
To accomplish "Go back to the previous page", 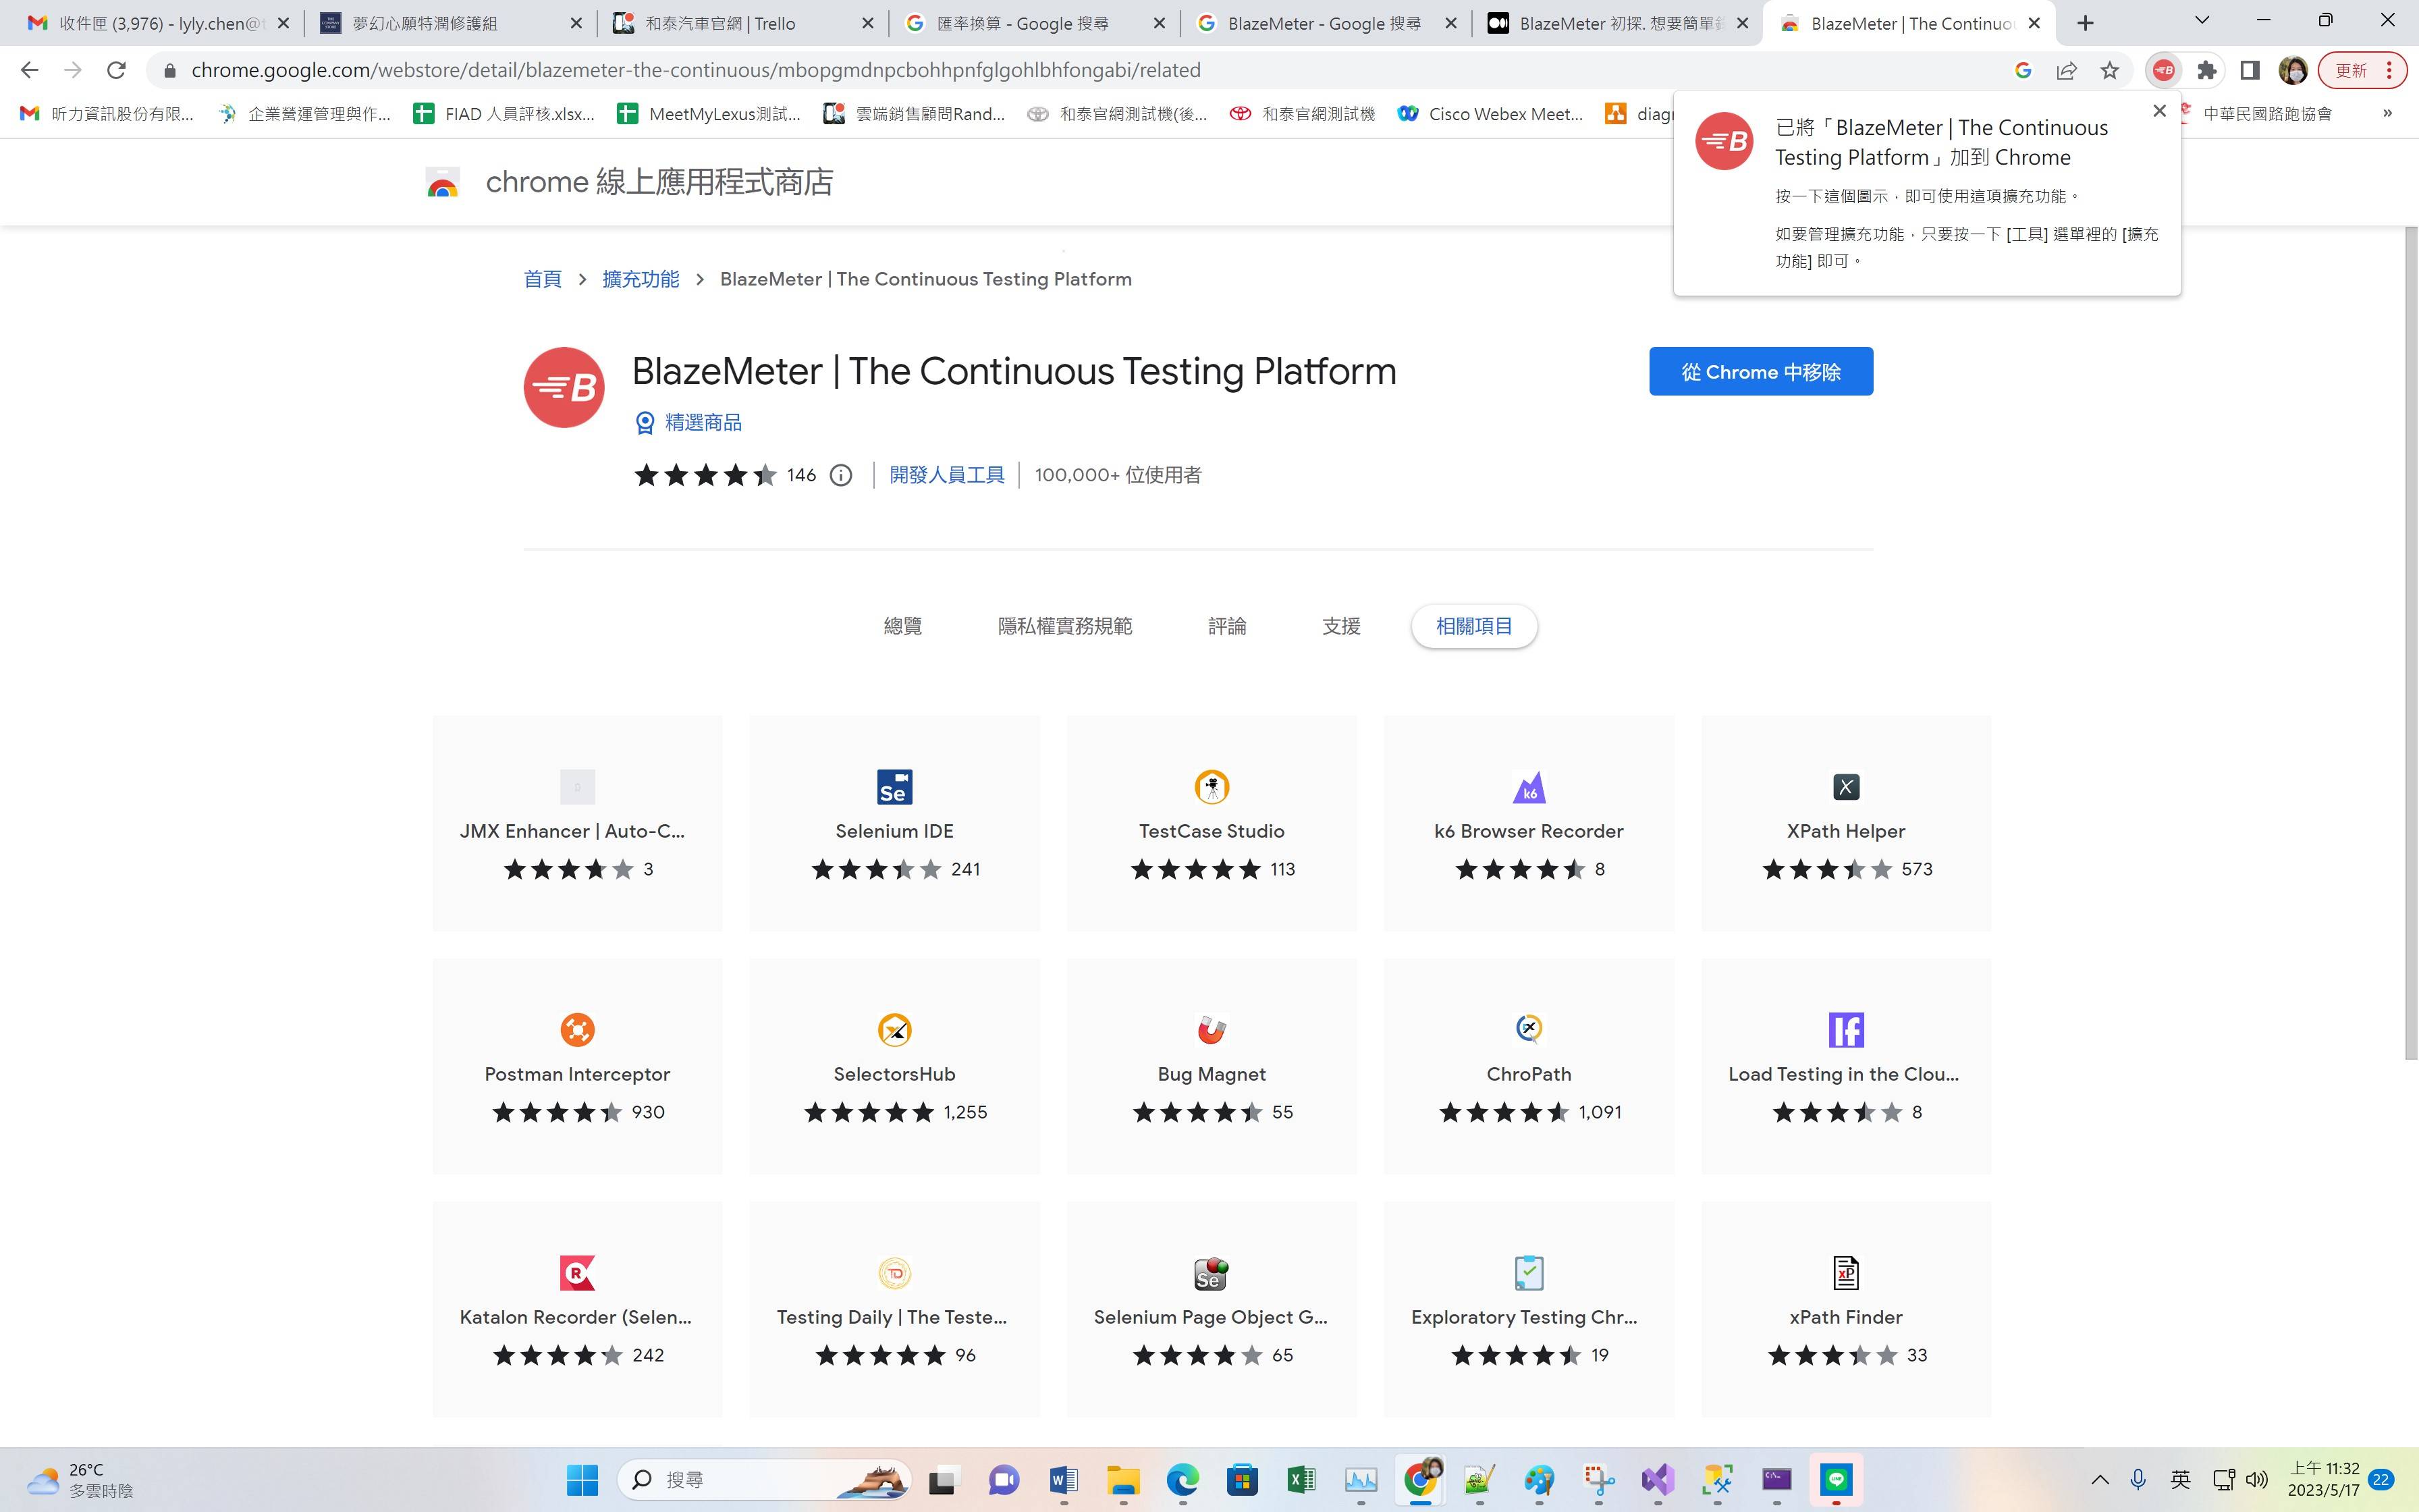I will pos(29,70).
